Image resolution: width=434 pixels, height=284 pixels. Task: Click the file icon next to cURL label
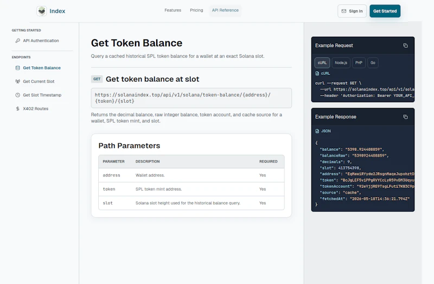317,73
